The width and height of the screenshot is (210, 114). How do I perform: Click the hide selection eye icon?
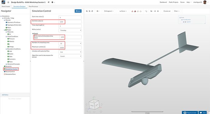tap(155, 11)
